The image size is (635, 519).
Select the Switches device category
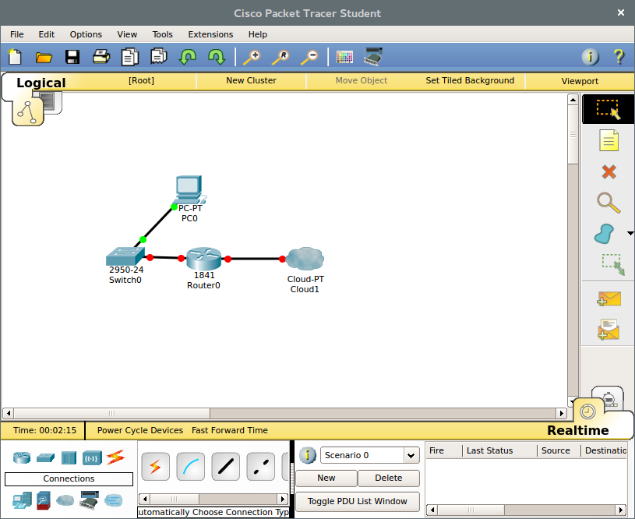pos(44,459)
